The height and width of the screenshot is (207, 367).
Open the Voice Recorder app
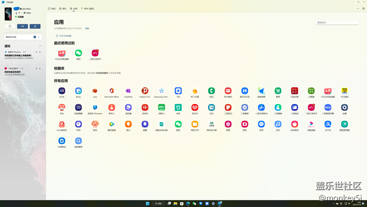[145, 107]
